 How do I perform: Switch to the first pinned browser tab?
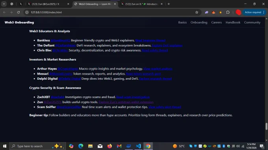[11, 4]
